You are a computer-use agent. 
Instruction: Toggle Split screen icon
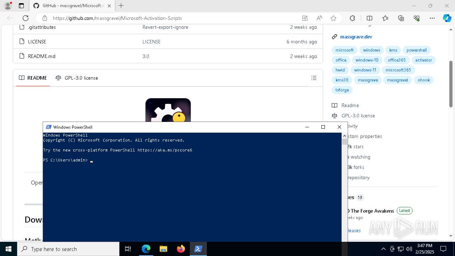369,18
